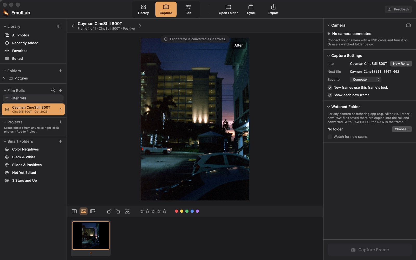The height and width of the screenshot is (260, 416).
Task: Click the New Roll... button
Action: (x=401, y=63)
